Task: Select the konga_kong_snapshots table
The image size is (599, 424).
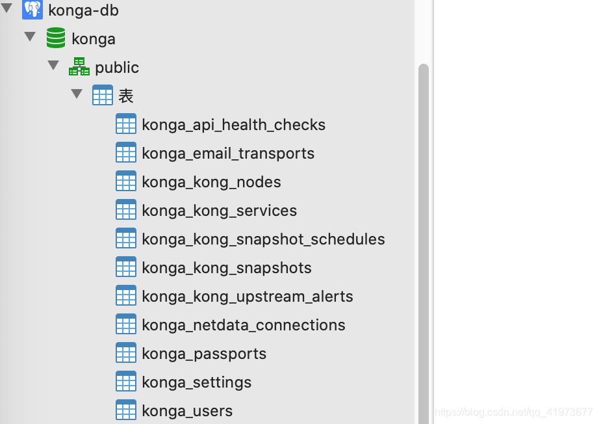Action: point(226,268)
